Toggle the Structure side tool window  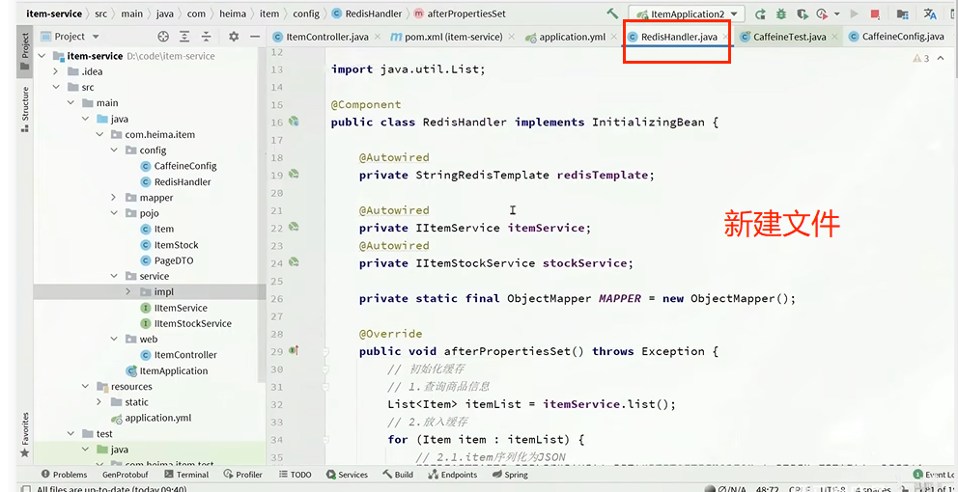click(25, 109)
